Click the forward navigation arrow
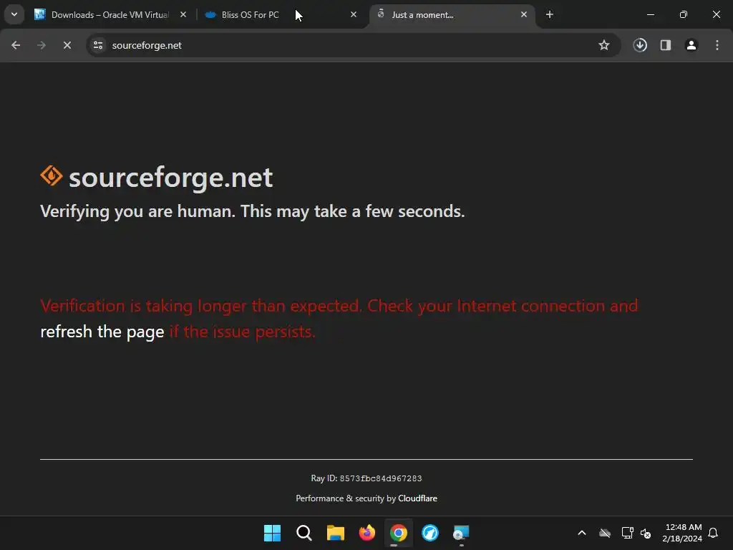This screenshot has width=733, height=550. coord(42,45)
